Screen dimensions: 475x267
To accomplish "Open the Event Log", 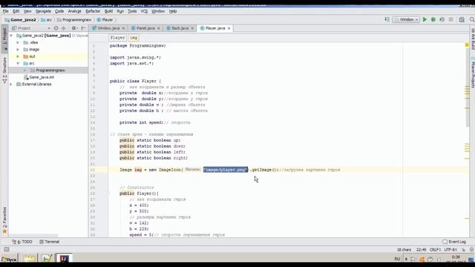I will click(x=454, y=242).
